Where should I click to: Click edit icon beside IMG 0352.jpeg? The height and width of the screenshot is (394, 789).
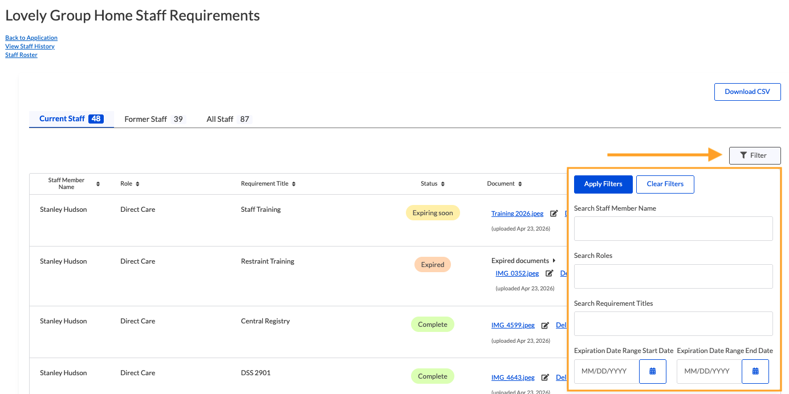click(x=550, y=273)
